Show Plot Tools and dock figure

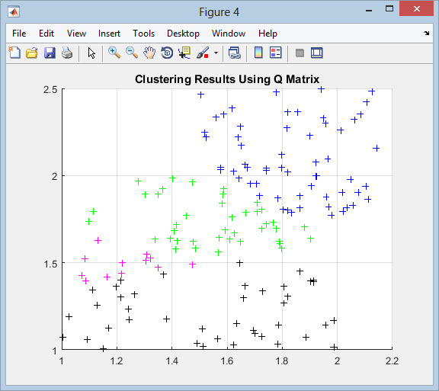click(x=317, y=53)
